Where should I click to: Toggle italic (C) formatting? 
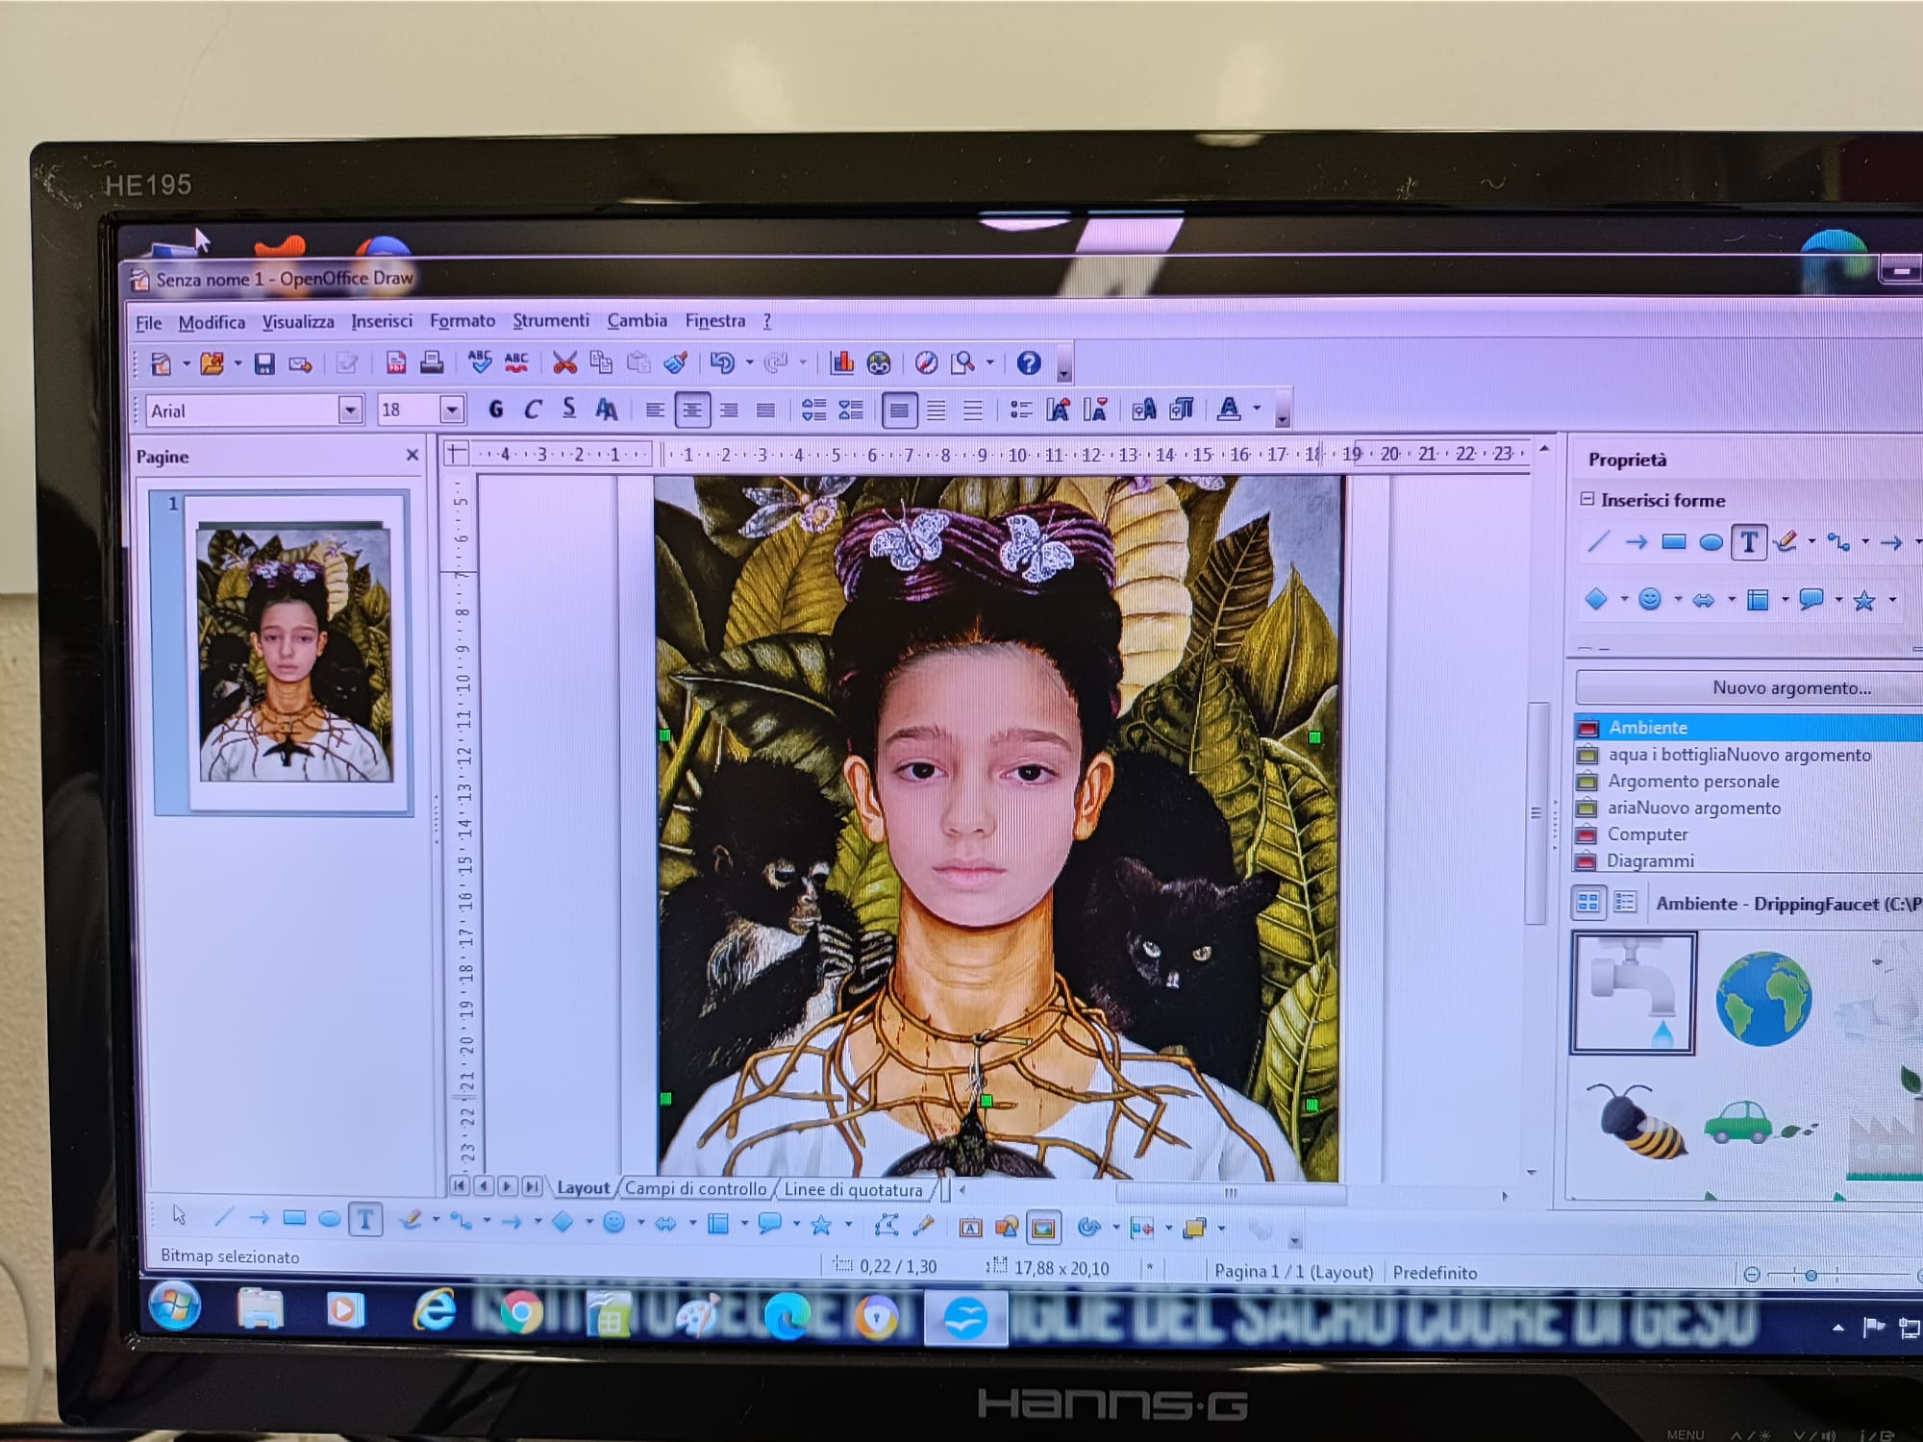click(533, 410)
